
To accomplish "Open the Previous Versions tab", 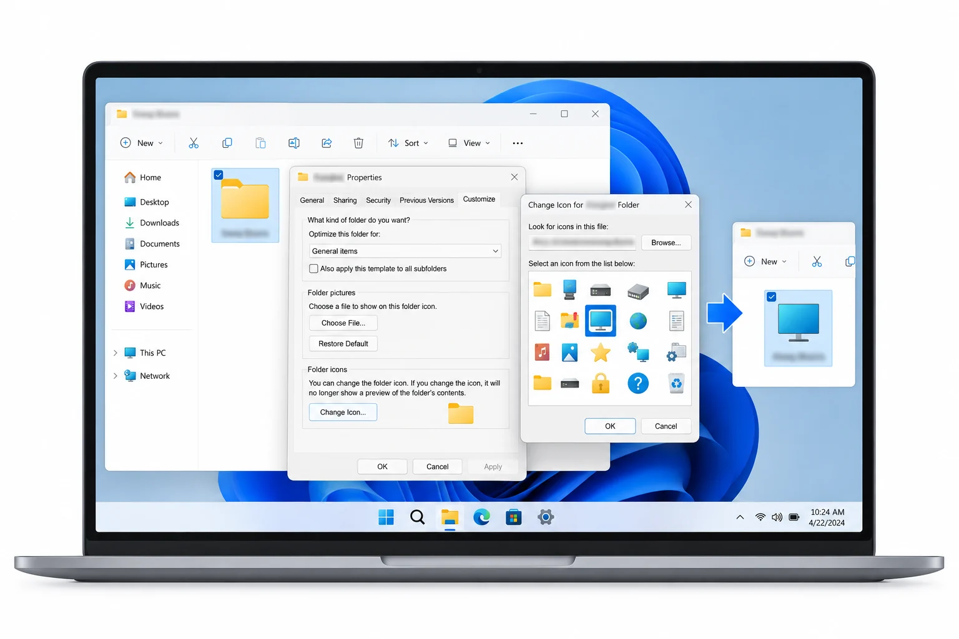I will click(426, 200).
